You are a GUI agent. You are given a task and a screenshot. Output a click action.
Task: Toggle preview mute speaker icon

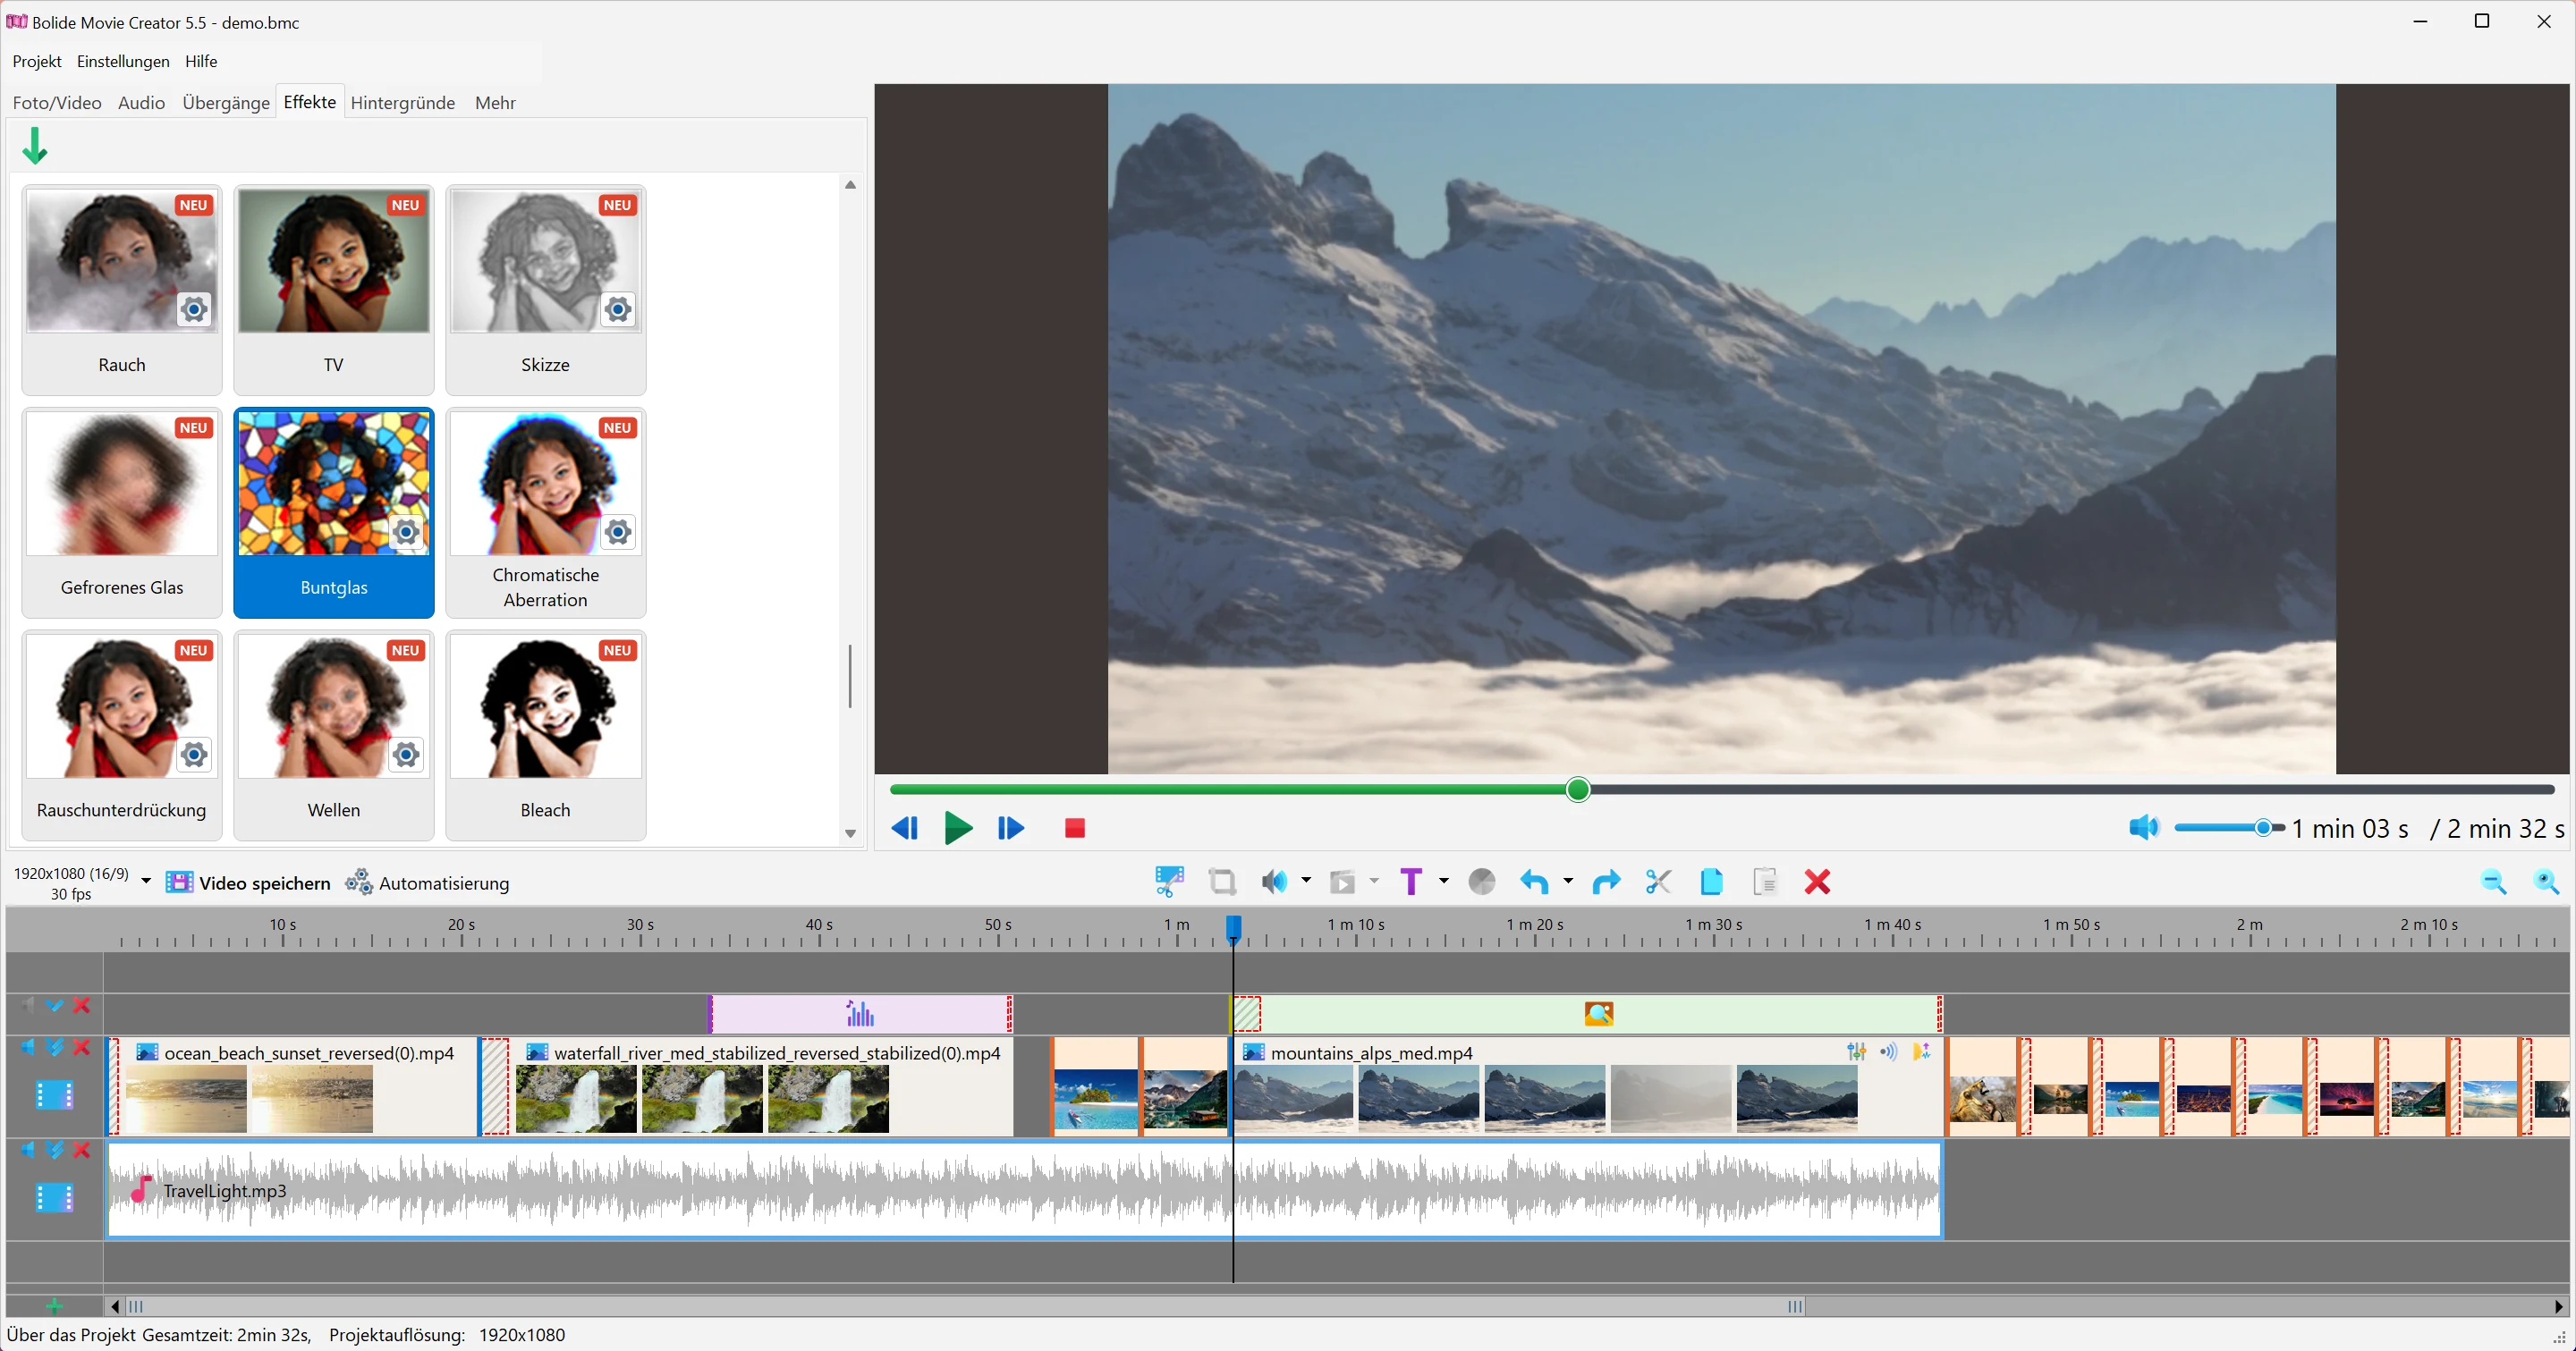coord(2144,827)
